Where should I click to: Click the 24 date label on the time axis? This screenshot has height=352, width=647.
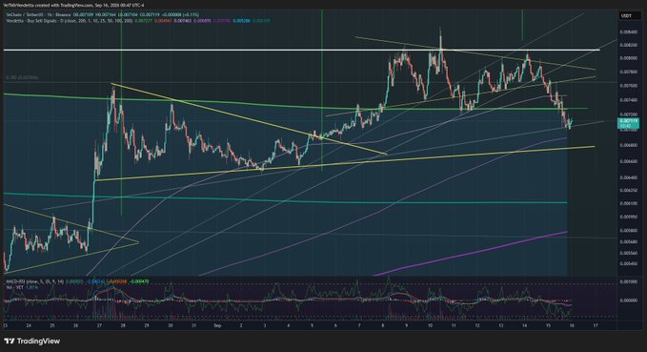tap(29, 325)
